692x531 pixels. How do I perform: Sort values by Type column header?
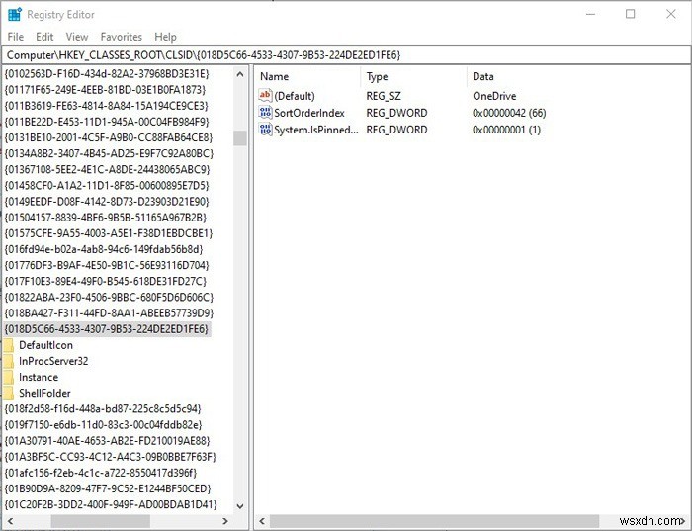tap(377, 76)
